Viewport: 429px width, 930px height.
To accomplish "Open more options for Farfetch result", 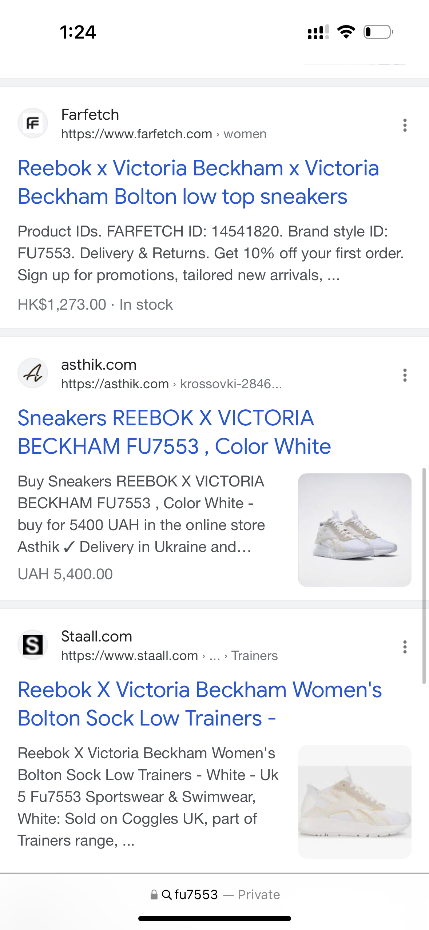I will 405,125.
